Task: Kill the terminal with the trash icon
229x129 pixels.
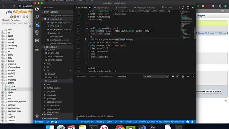Action: (183, 76)
